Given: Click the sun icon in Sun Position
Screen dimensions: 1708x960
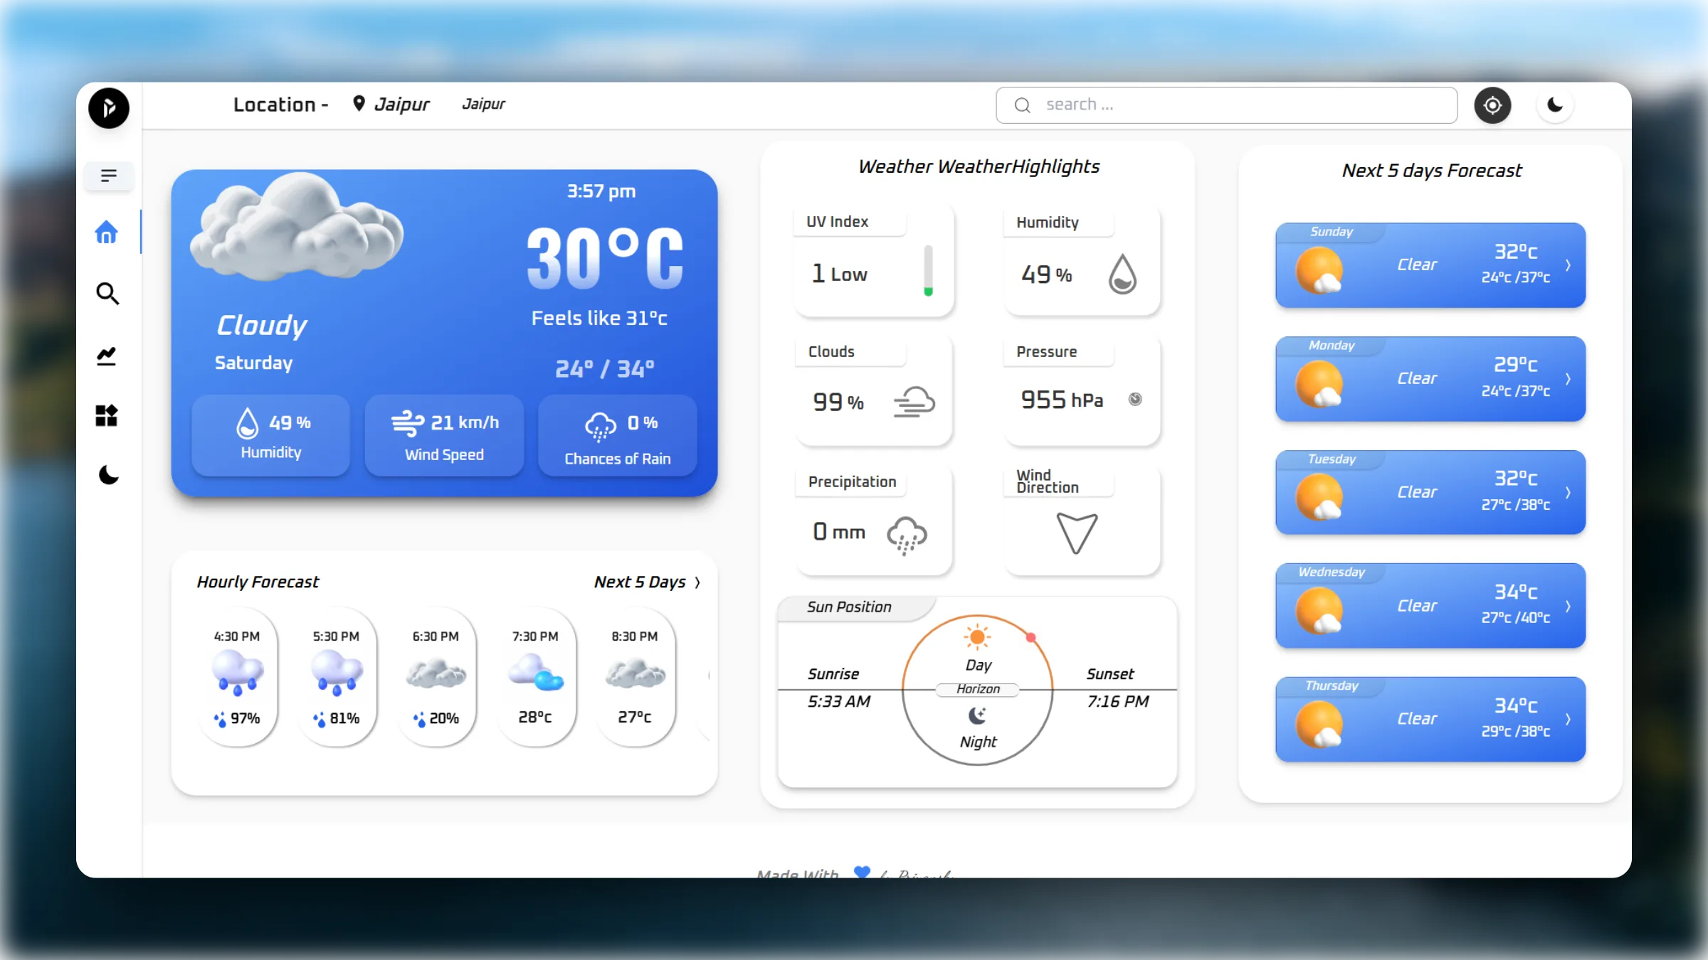Looking at the screenshot, I should point(978,636).
